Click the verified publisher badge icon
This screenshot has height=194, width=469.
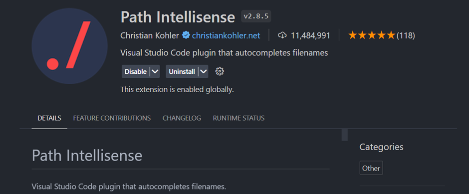186,35
